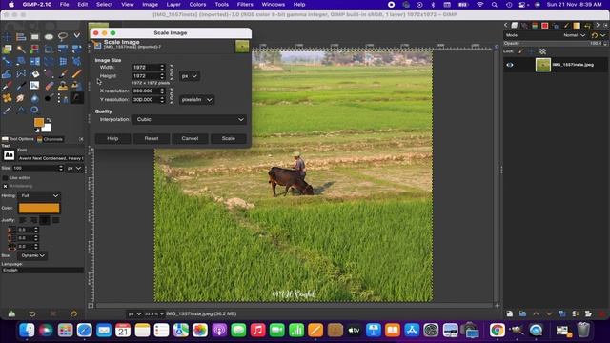610x343 pixels.
Task: Select the Eraser tool
Action: coord(49,86)
